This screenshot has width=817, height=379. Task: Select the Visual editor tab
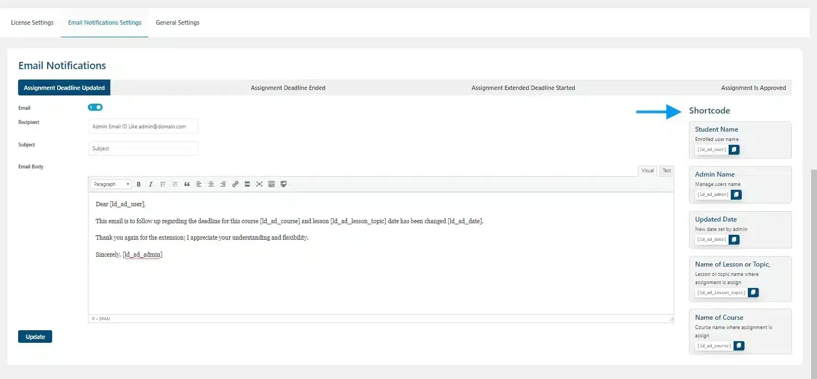(x=647, y=171)
